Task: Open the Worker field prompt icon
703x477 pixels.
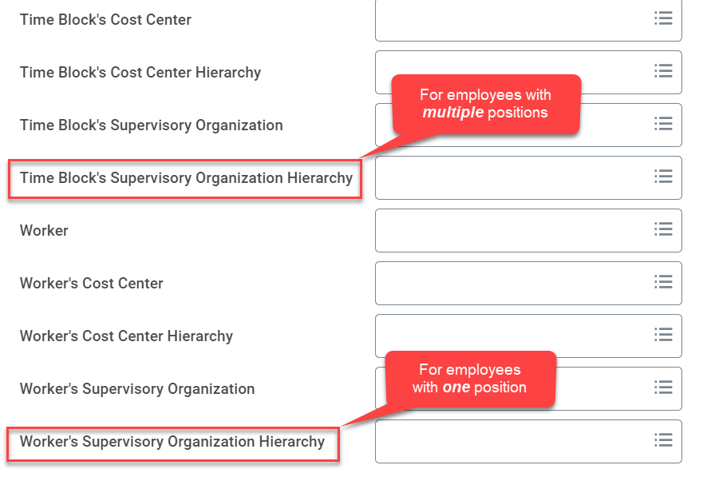Action: 663,229
